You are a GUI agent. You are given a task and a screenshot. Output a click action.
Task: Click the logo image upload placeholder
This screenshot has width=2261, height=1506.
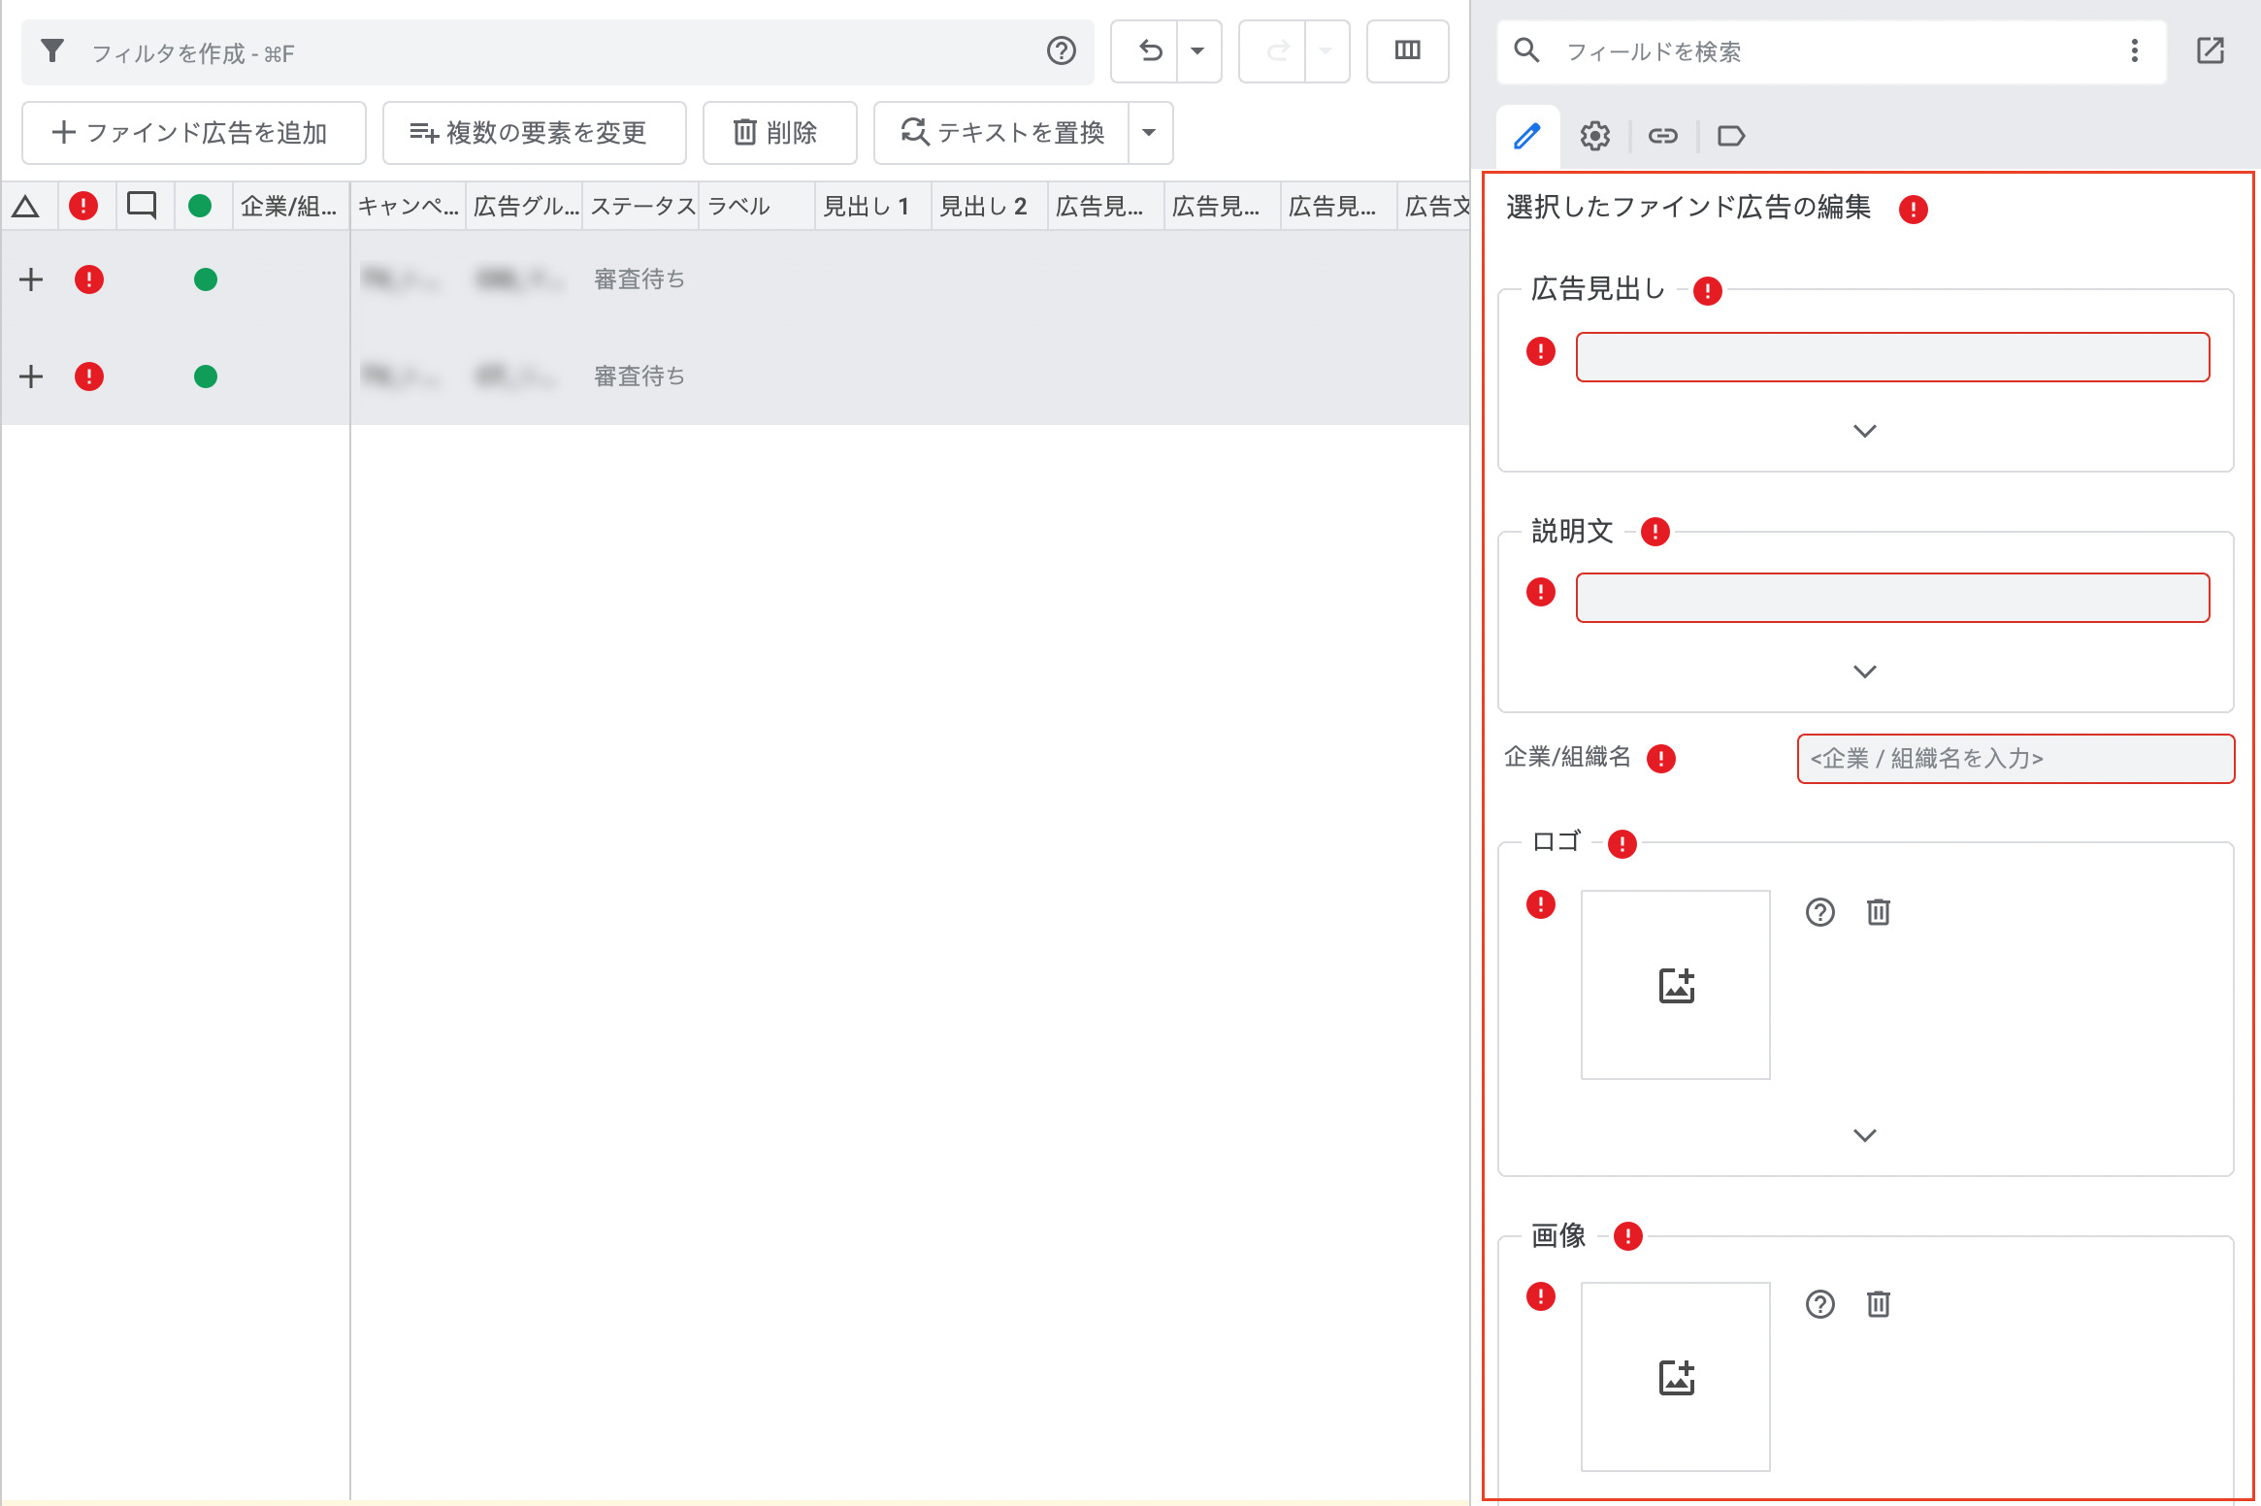[1676, 985]
